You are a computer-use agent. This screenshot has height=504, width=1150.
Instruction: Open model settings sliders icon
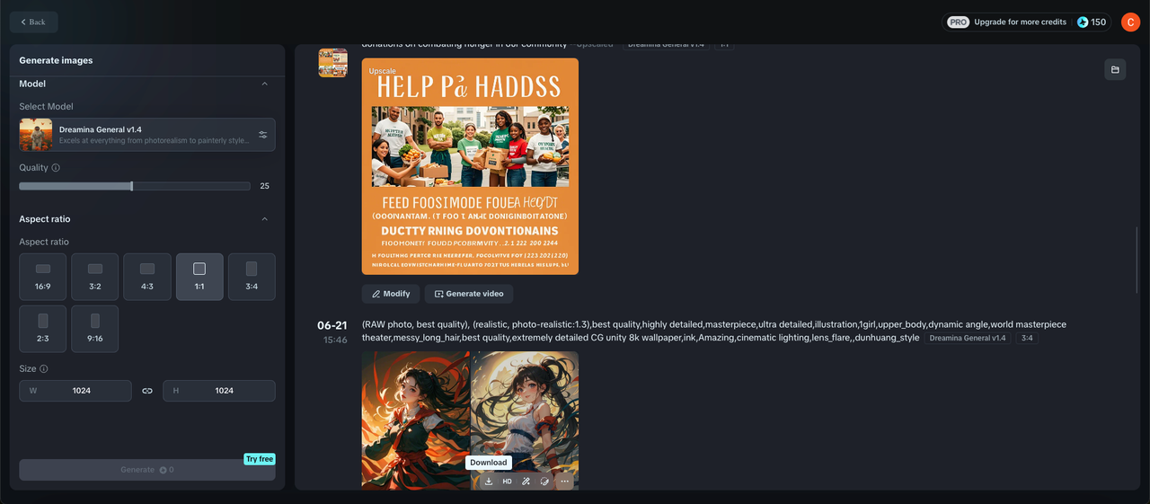pos(263,135)
